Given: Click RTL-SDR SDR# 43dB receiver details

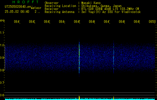Looking at the screenshot, I should [x=110, y=9].
